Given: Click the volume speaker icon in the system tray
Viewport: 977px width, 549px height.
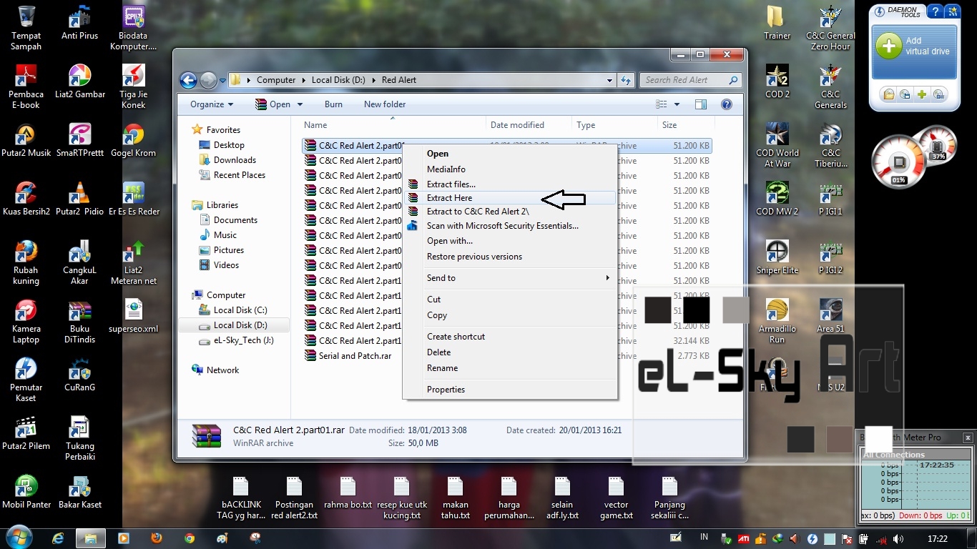Looking at the screenshot, I should [898, 539].
